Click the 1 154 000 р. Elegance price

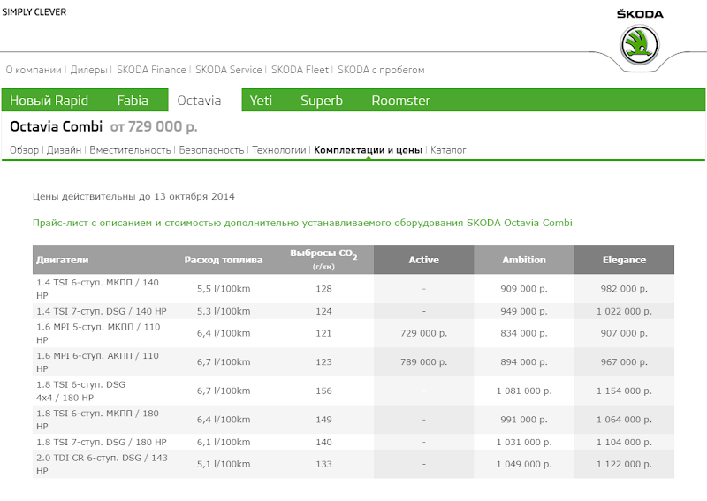624,391
